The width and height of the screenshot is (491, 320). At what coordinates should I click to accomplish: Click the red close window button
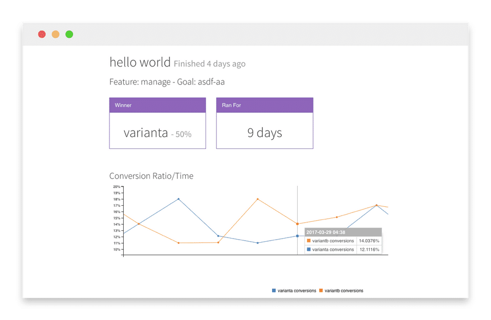click(x=42, y=34)
